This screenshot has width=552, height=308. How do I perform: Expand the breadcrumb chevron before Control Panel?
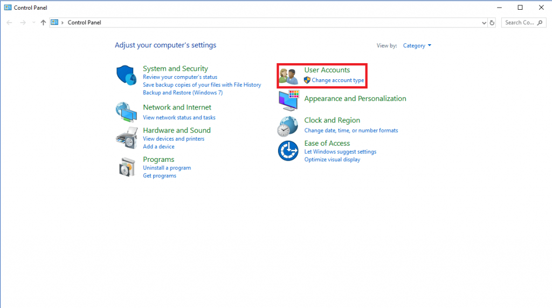click(x=63, y=23)
